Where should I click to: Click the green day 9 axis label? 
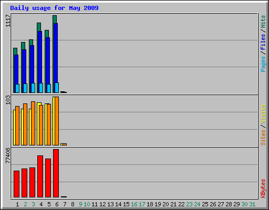pyautogui.click(x=80, y=204)
